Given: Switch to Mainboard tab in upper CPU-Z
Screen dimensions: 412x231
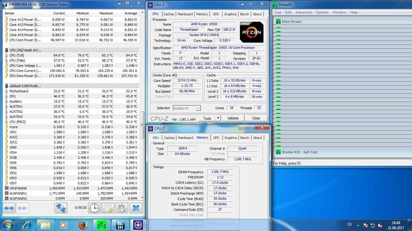Looking at the screenshot, I should [185, 14].
